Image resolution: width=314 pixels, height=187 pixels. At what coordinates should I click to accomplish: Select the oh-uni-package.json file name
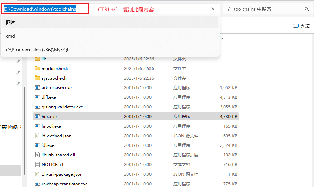pos(62,174)
